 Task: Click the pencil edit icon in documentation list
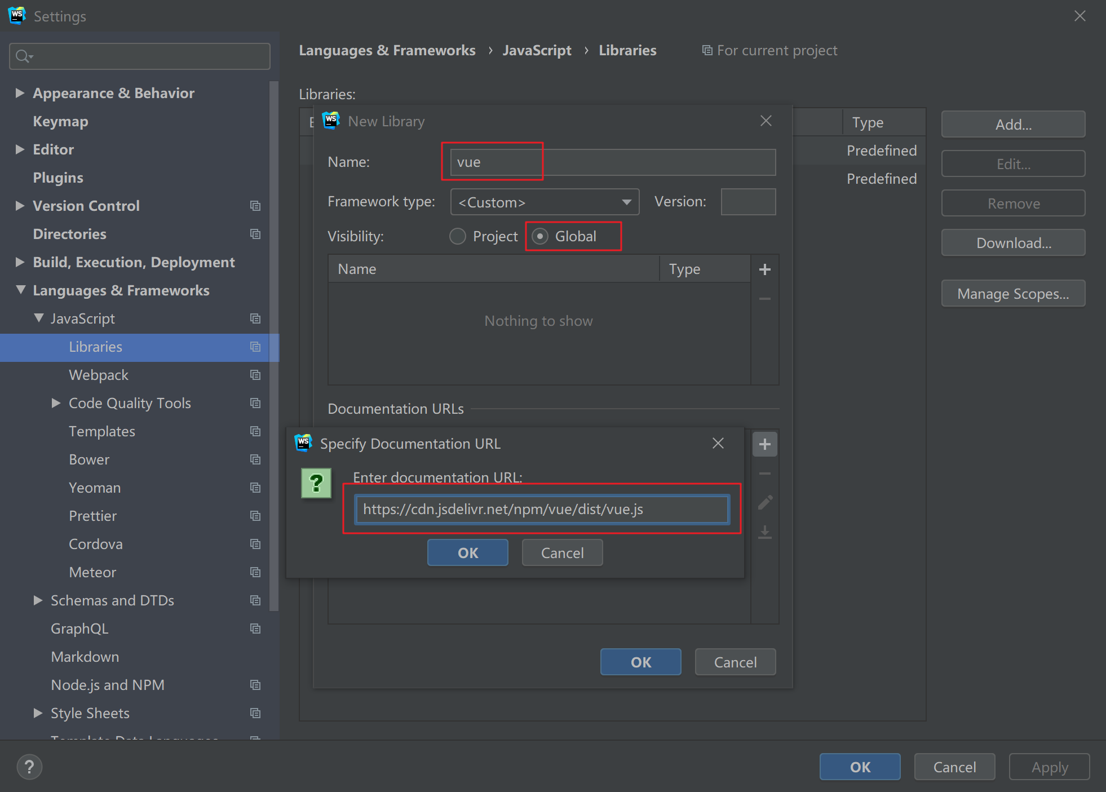[x=764, y=502]
